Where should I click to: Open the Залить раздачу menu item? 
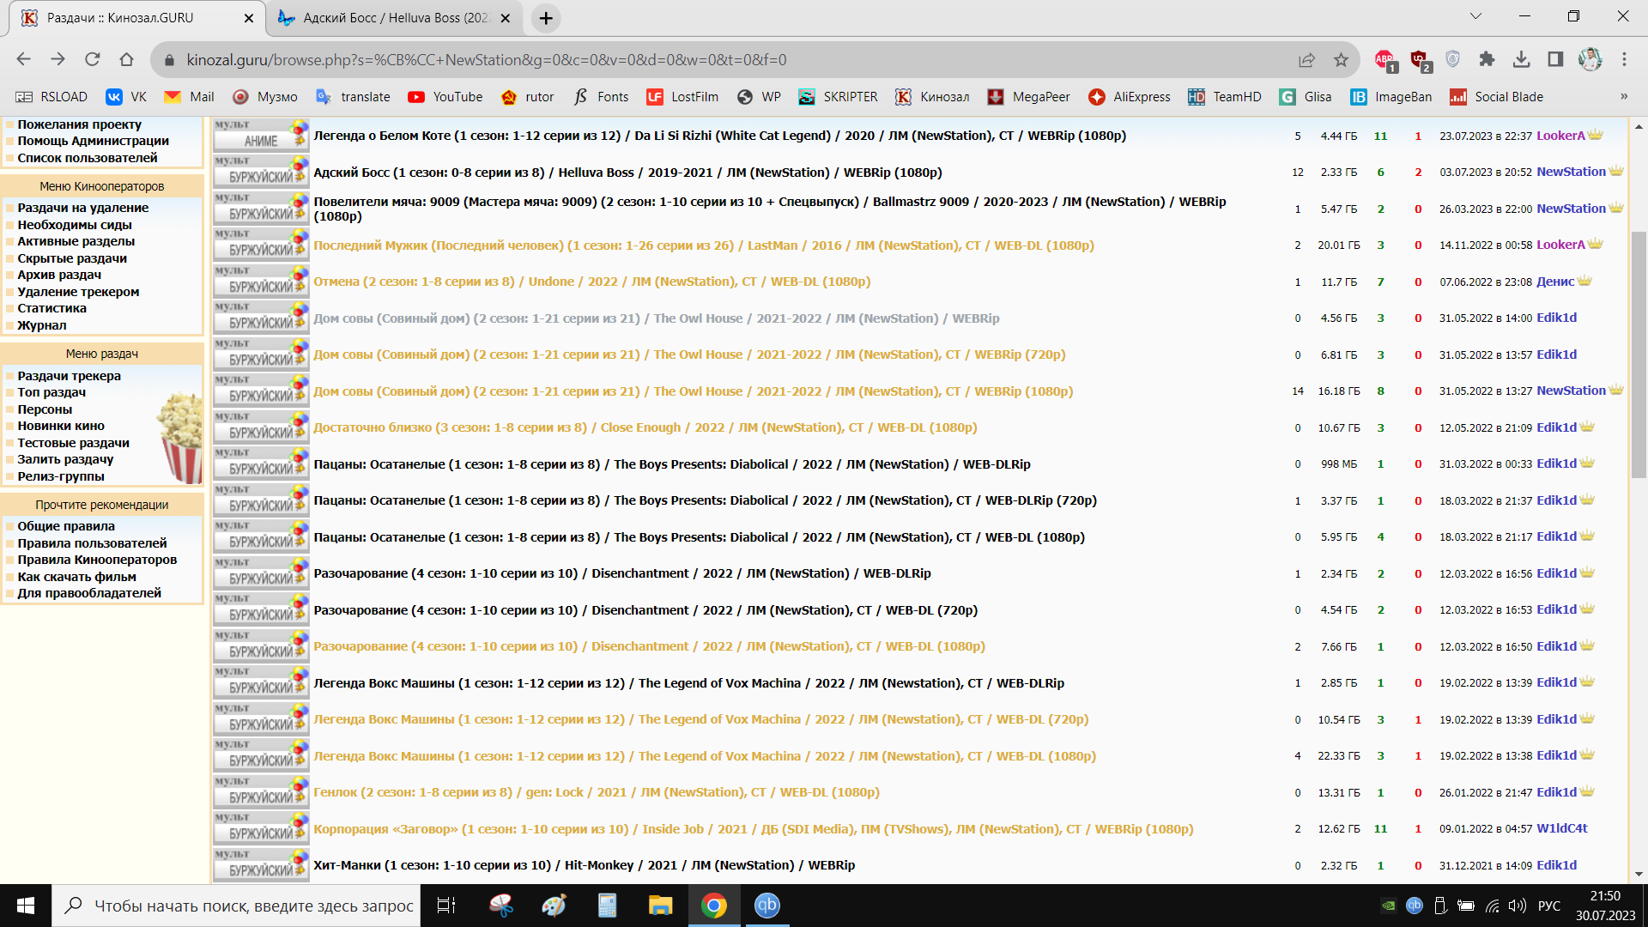(x=65, y=459)
